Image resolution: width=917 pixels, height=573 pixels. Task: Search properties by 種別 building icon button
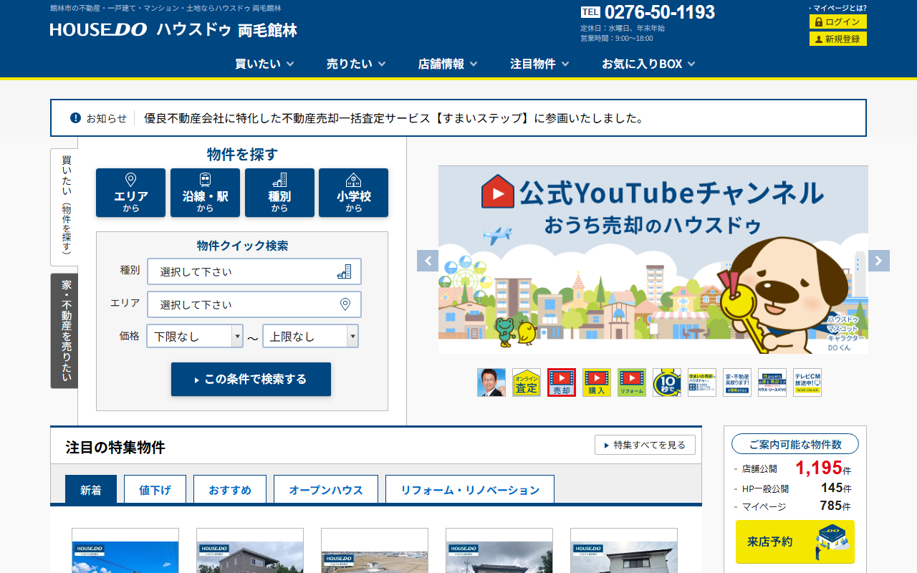(279, 193)
